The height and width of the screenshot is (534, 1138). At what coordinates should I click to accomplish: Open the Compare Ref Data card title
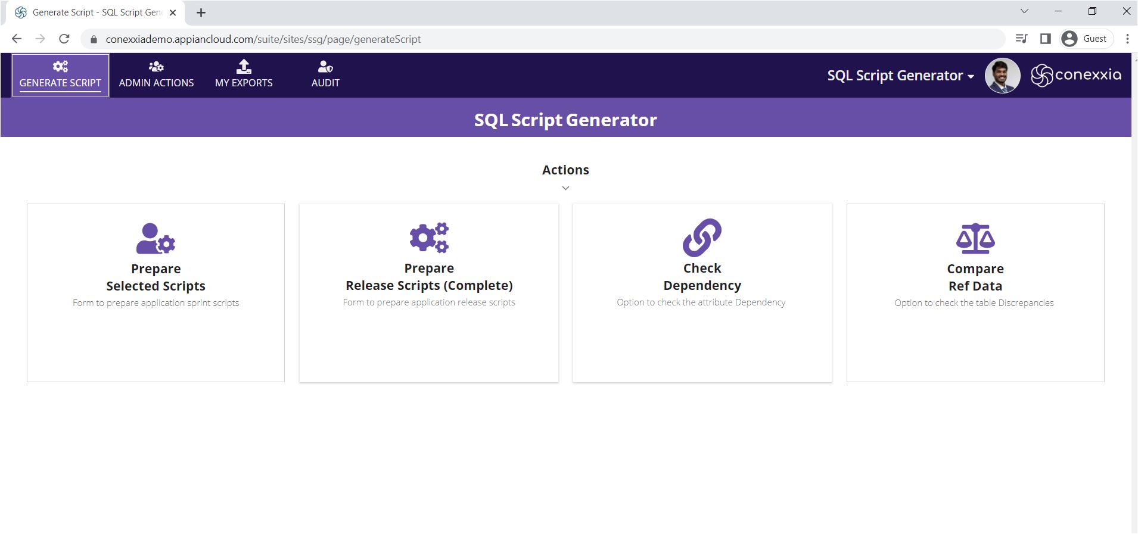[975, 277]
